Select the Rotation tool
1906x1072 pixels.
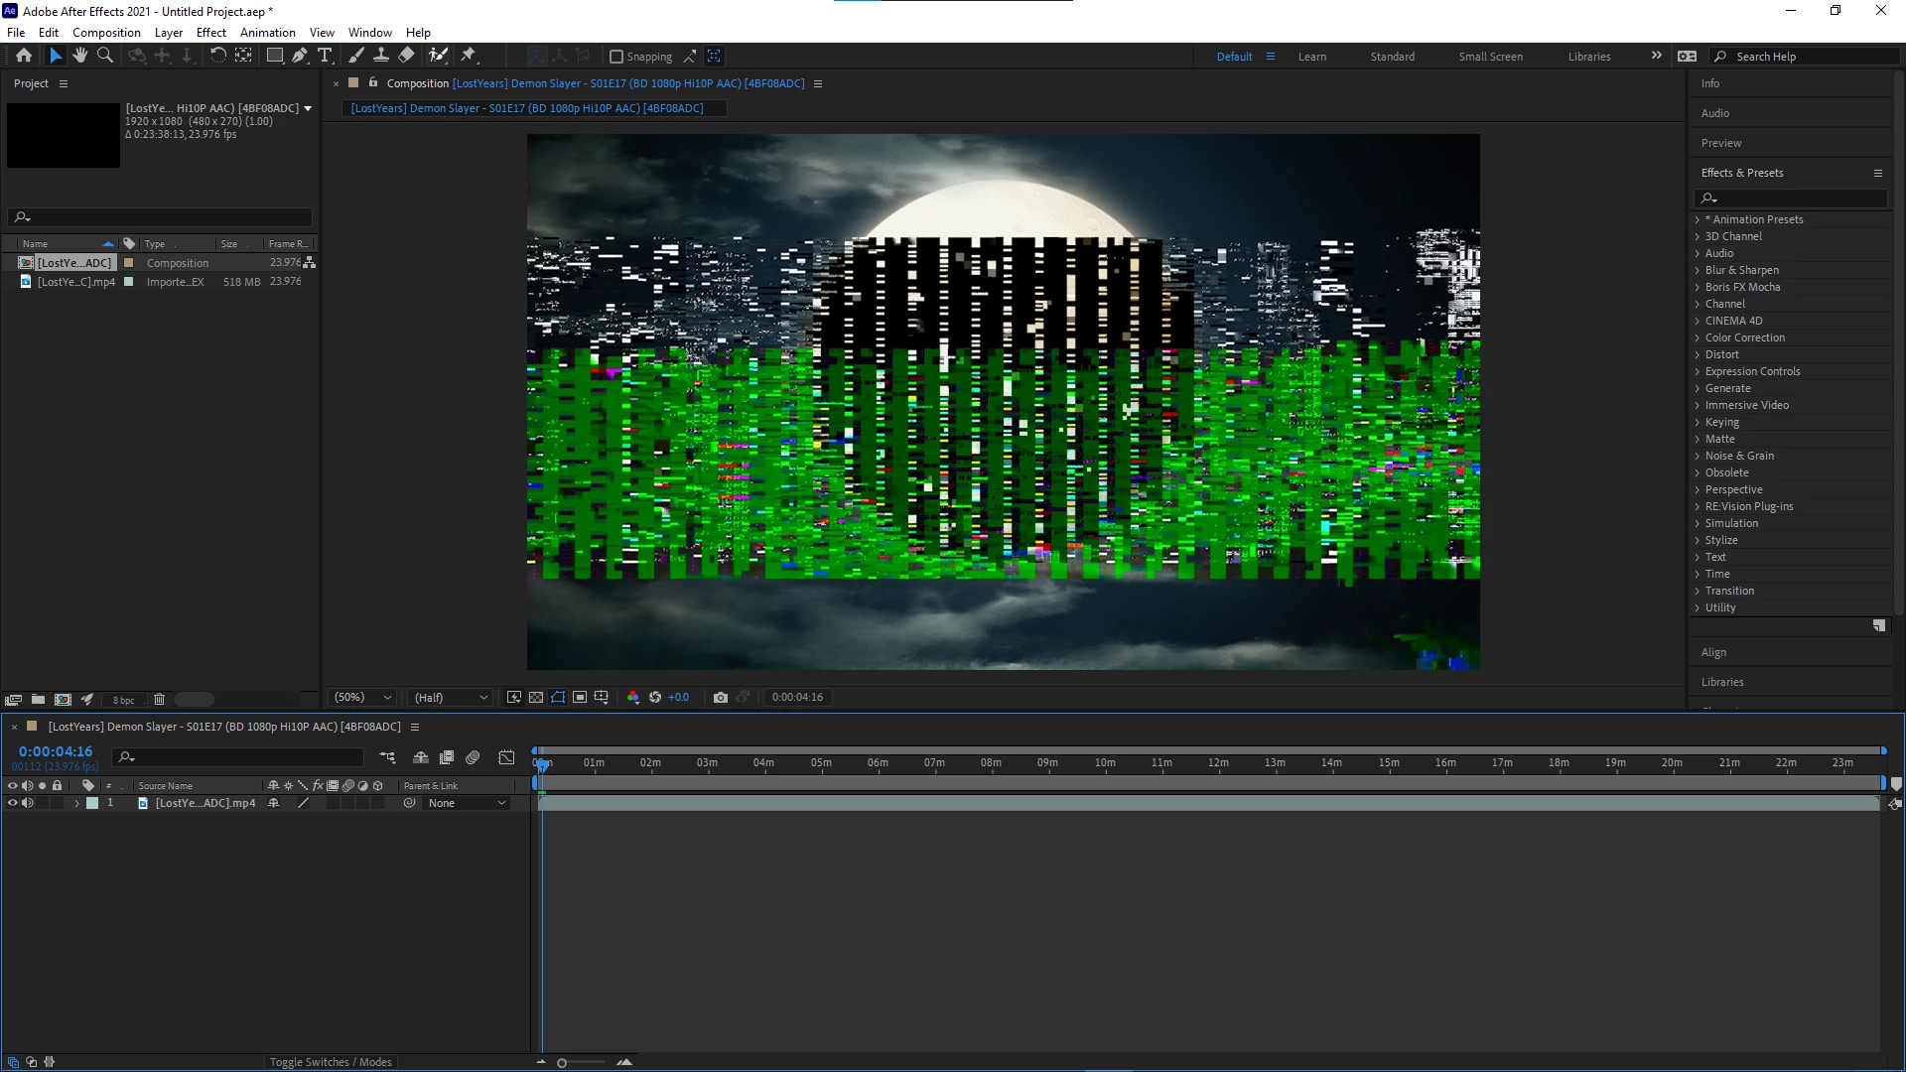coord(217,56)
